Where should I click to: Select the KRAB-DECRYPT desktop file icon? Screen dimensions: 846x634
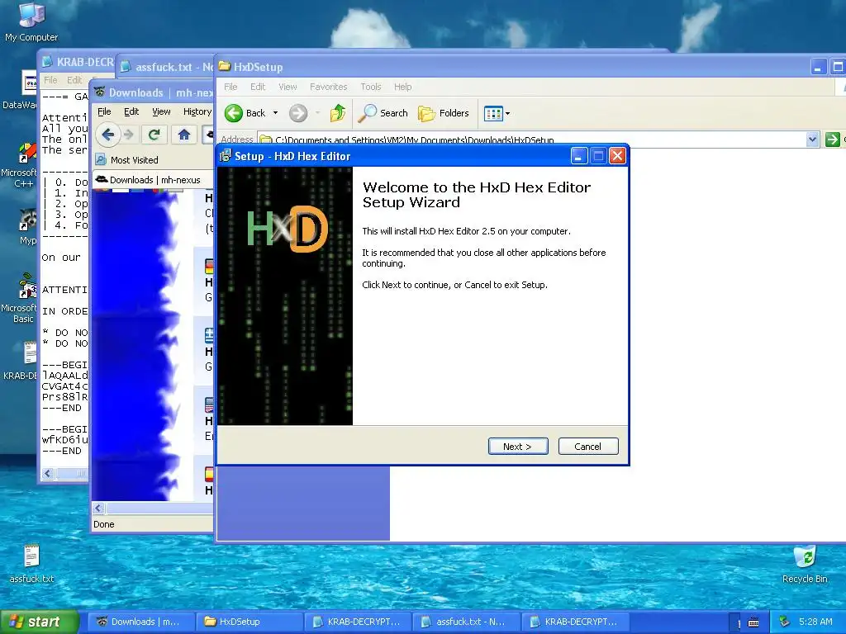[x=21, y=361]
